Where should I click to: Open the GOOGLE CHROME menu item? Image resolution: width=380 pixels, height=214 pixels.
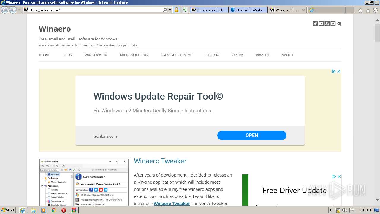177,55
